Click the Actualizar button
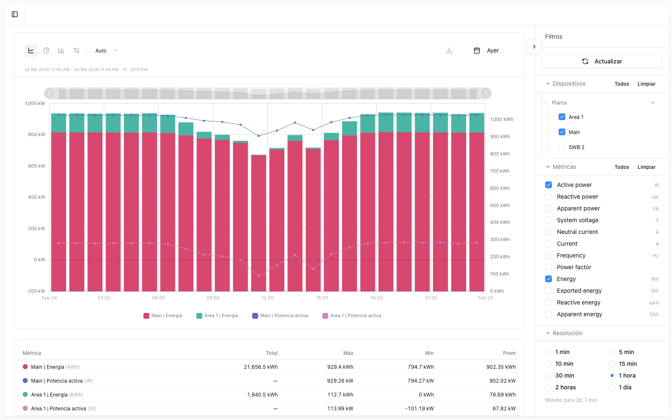Image resolution: width=672 pixels, height=420 pixels. (x=602, y=61)
